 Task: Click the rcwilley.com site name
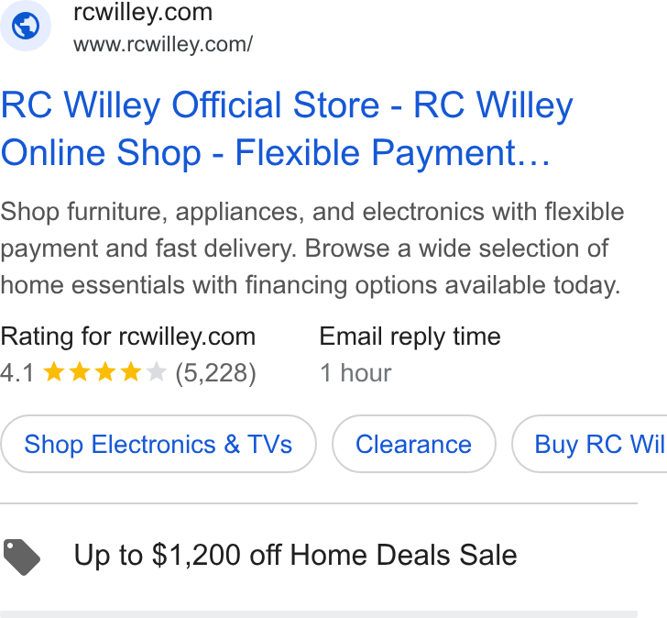143,12
